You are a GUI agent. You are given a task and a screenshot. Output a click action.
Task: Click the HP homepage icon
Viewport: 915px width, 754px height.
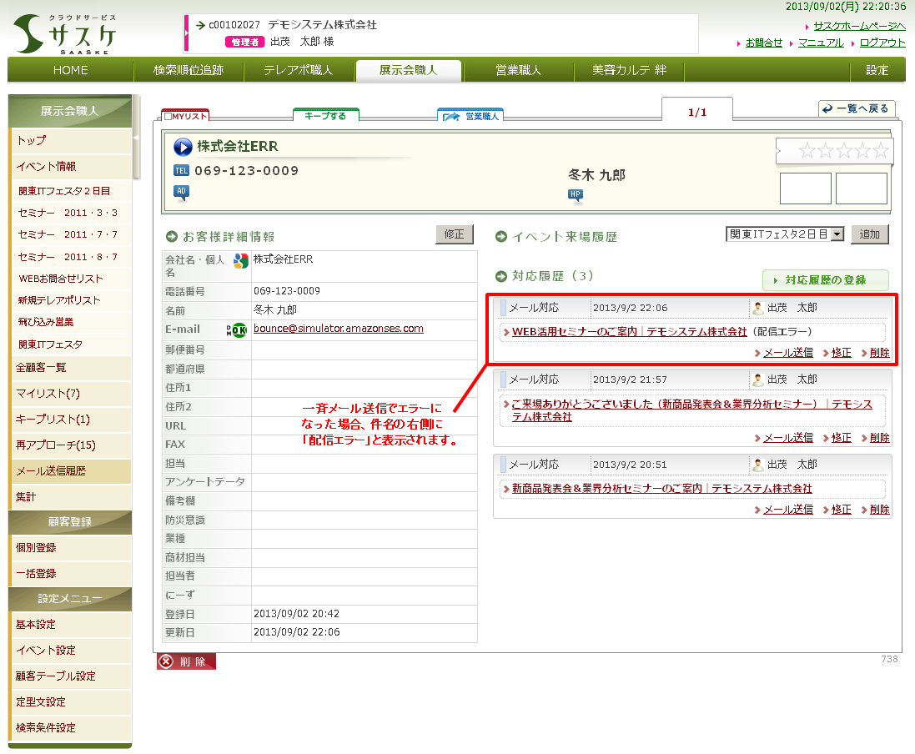(575, 195)
